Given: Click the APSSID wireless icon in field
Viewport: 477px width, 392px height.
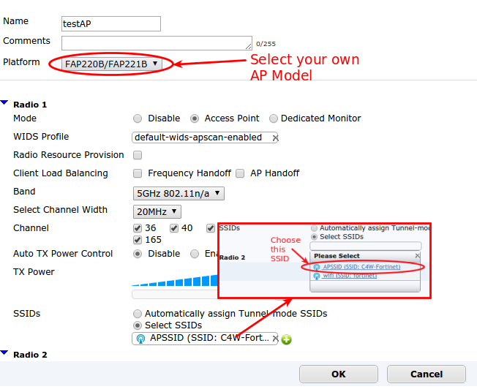Looking at the screenshot, I should 140,339.
